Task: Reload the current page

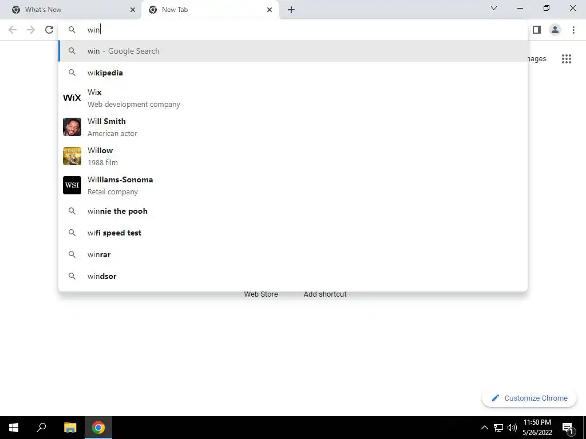Action: click(x=49, y=30)
